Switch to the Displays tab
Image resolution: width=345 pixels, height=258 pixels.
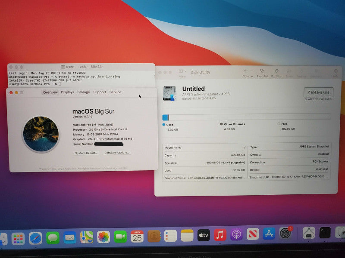(x=68, y=92)
